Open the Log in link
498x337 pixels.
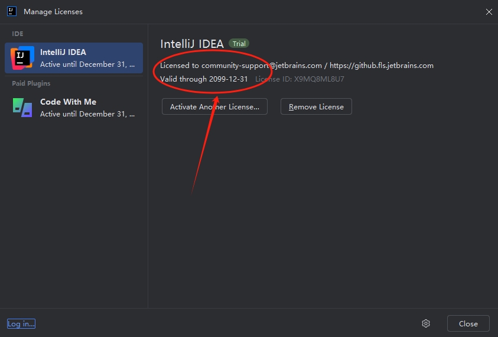21,323
